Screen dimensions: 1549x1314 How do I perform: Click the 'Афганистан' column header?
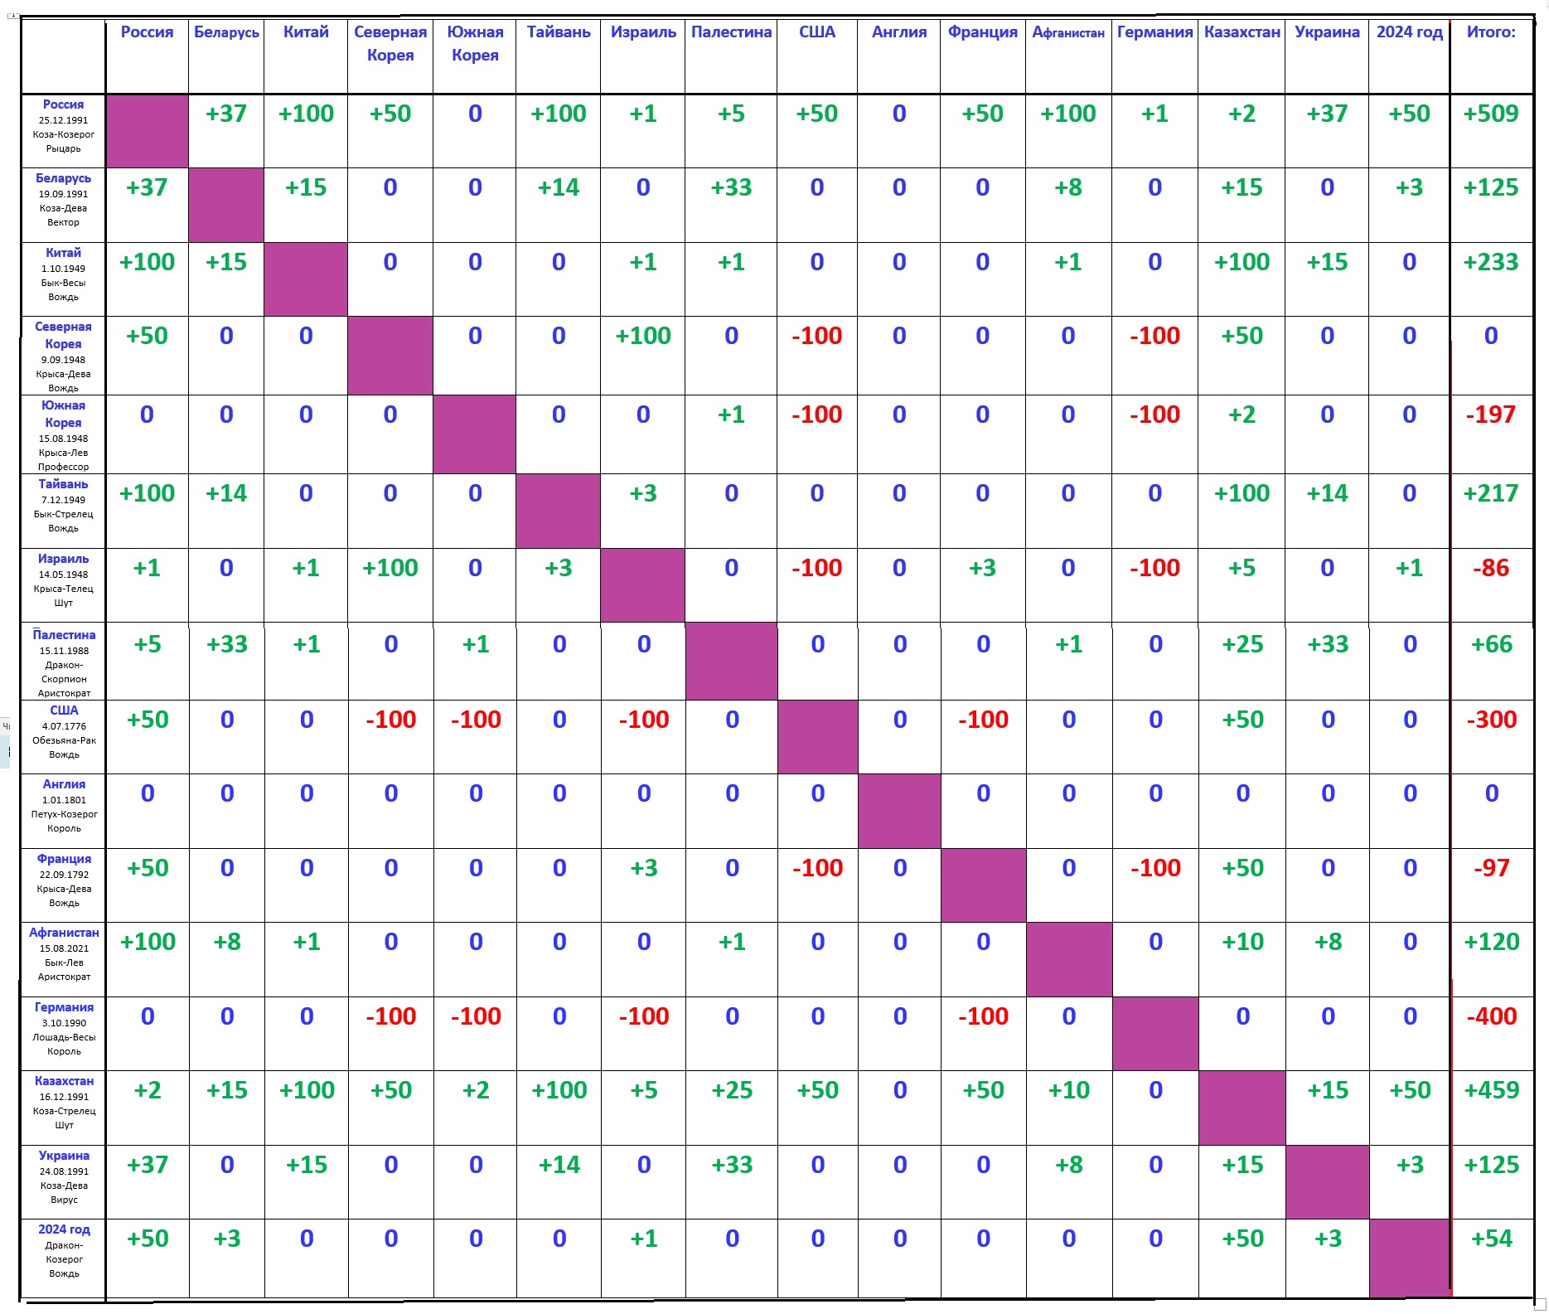[1068, 32]
